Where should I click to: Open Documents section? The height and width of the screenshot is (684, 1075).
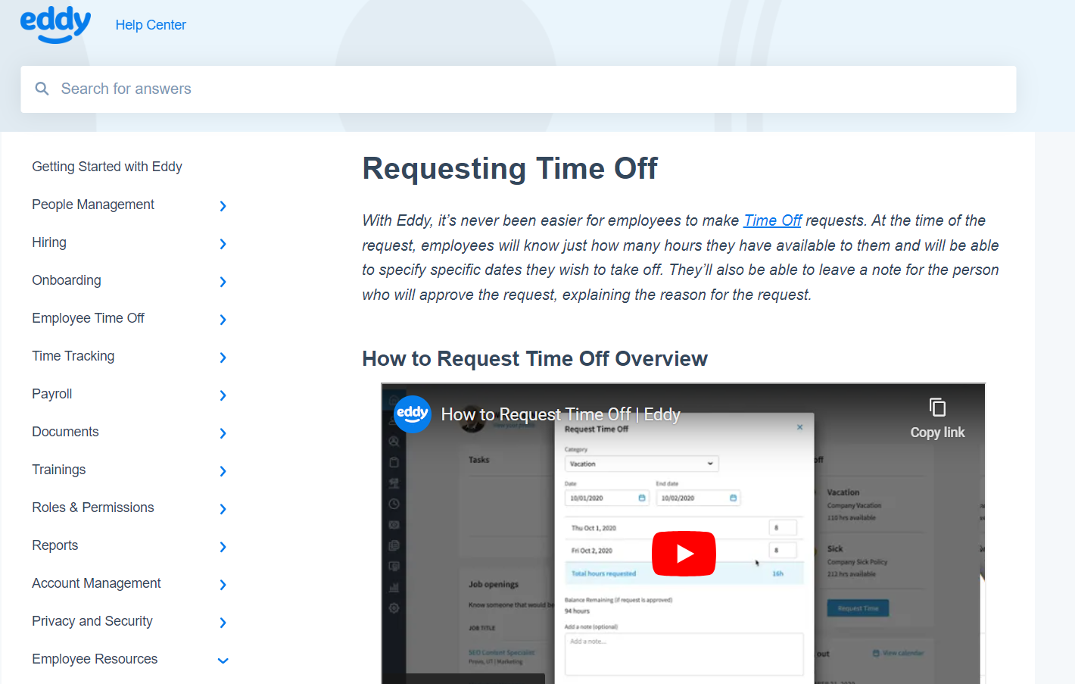coord(65,432)
